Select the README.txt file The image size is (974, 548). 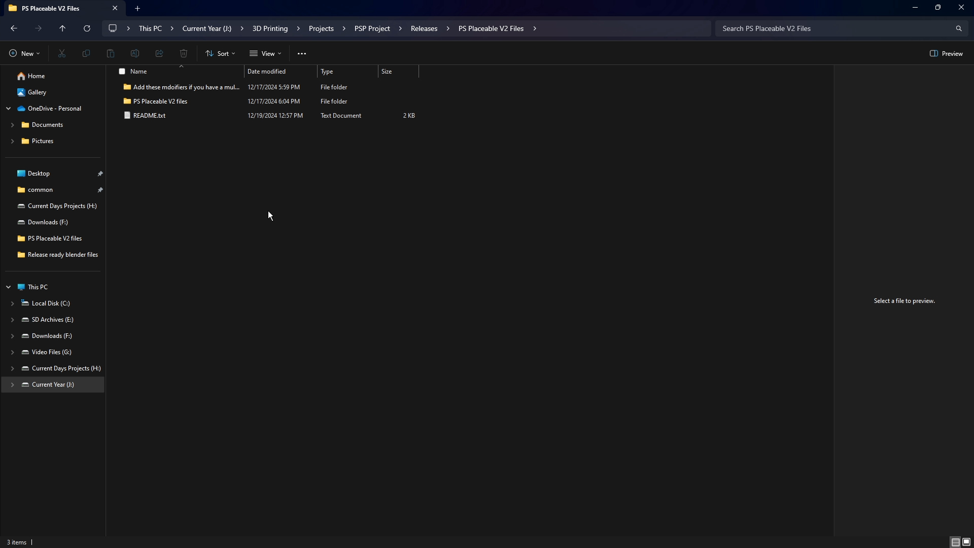(149, 116)
